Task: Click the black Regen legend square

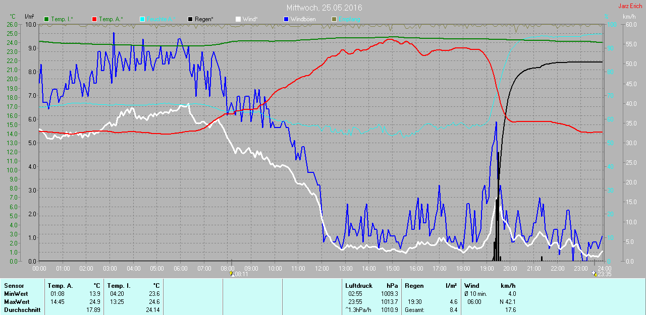Action: [190, 19]
